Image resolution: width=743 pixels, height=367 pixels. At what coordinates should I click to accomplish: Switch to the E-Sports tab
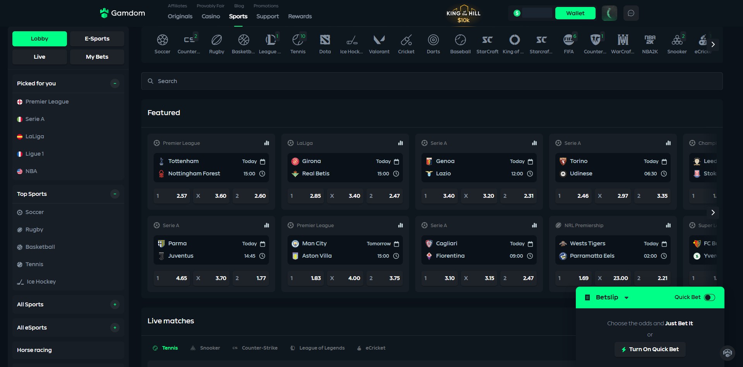click(97, 39)
